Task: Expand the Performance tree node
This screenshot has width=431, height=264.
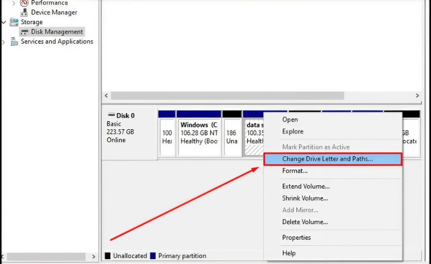Action: pos(13,4)
